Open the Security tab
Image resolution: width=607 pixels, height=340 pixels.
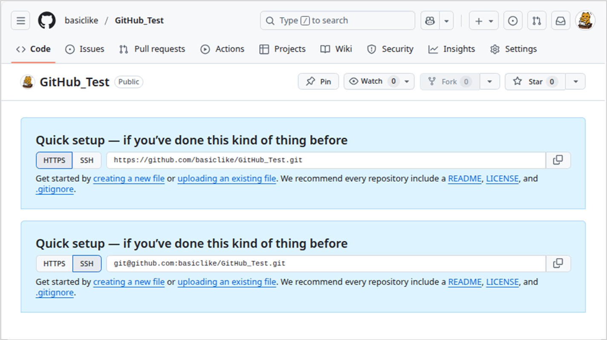390,49
